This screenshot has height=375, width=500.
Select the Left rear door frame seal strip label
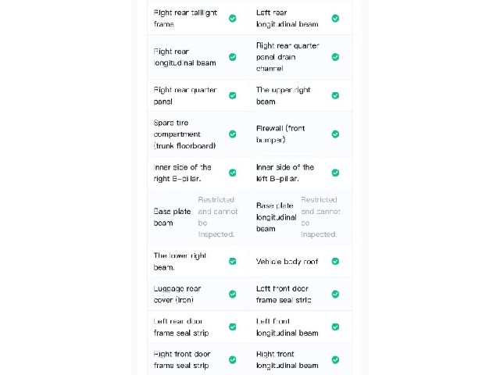pos(181,327)
